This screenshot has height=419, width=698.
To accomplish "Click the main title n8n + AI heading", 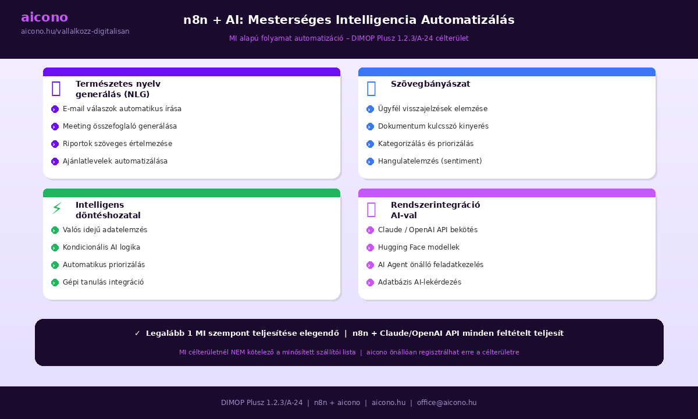I will coord(349,20).
